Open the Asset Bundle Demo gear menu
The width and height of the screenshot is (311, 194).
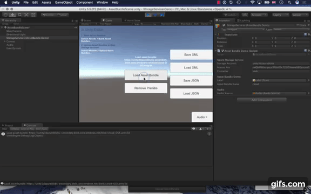[x=309, y=51]
